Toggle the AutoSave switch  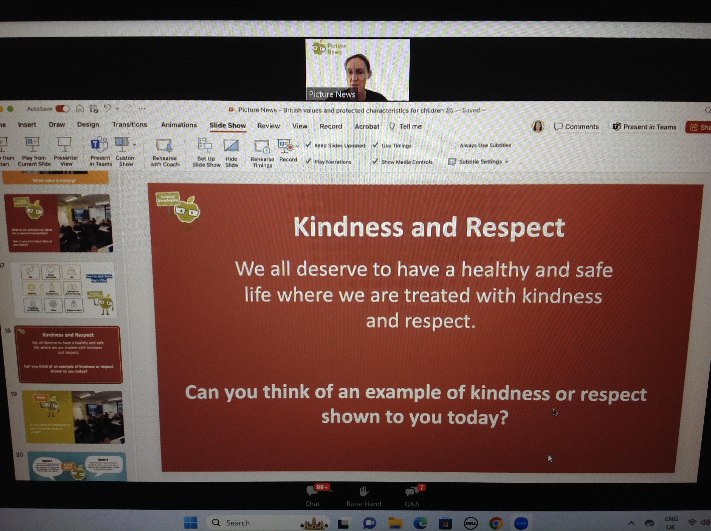62,109
